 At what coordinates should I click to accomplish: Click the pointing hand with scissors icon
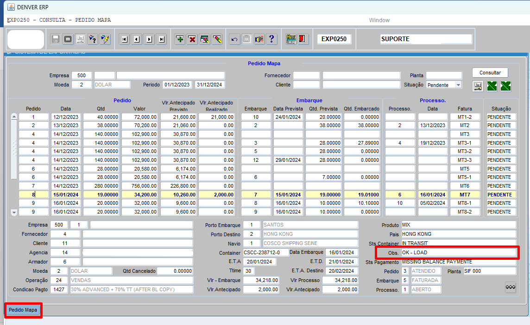click(x=259, y=39)
